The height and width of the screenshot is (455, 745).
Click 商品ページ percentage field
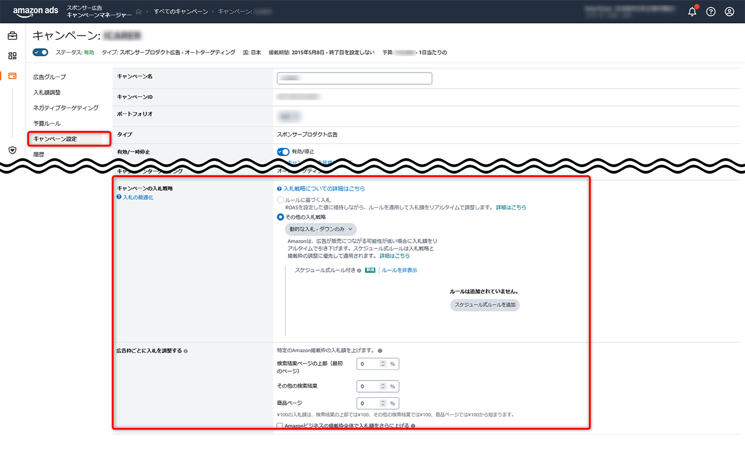click(378, 403)
